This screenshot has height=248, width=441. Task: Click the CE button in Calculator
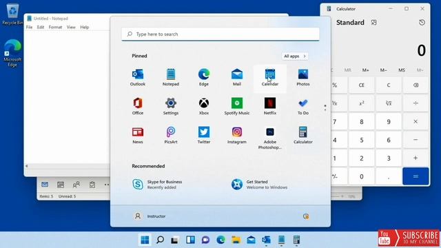361,85
